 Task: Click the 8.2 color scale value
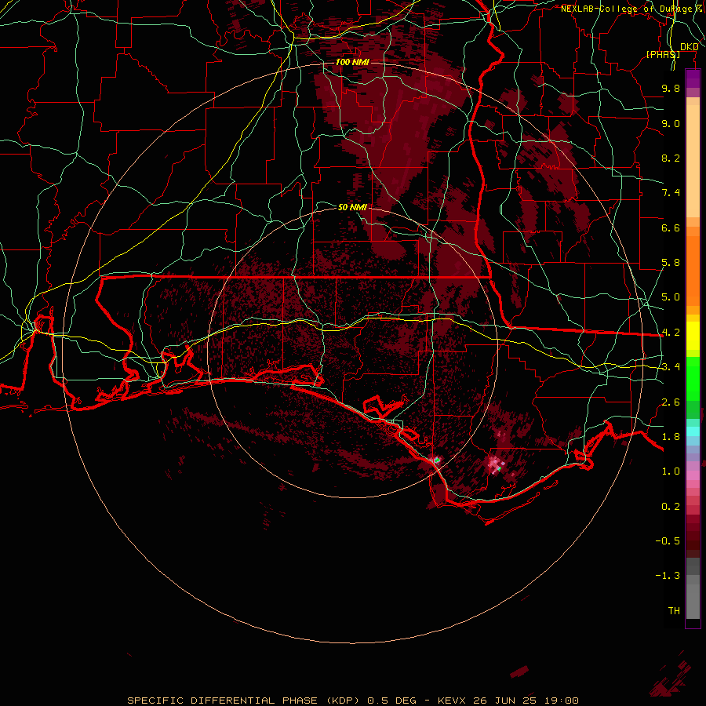[671, 158]
